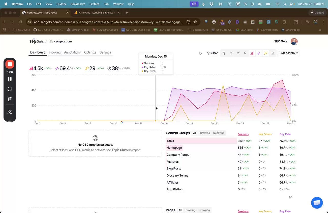Reload the page
The width and height of the screenshot is (328, 213).
pos(20,22)
